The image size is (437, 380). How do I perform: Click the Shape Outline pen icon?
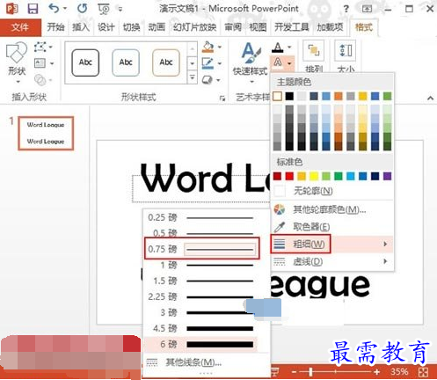[208, 63]
